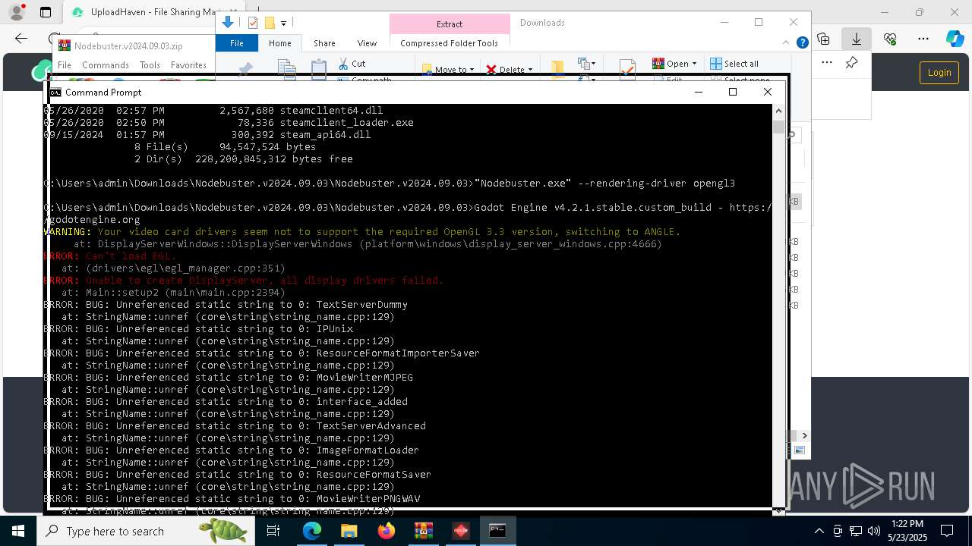Open downloads flyout more options ellipsis
Image resolution: width=972 pixels, height=546 pixels.
[827, 63]
